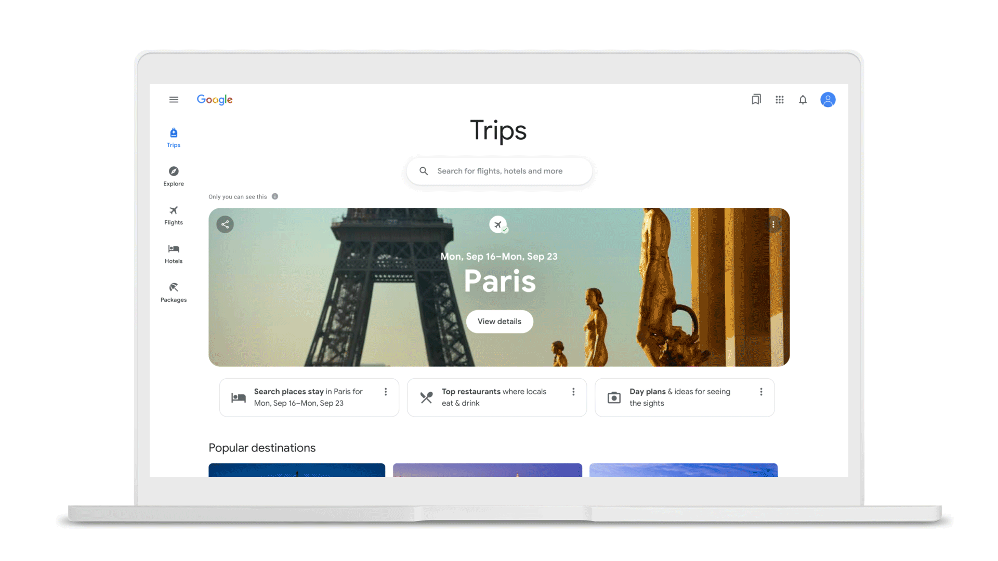Click the bookmark/saved trips icon
Image resolution: width=998 pixels, height=561 pixels.
(x=756, y=99)
